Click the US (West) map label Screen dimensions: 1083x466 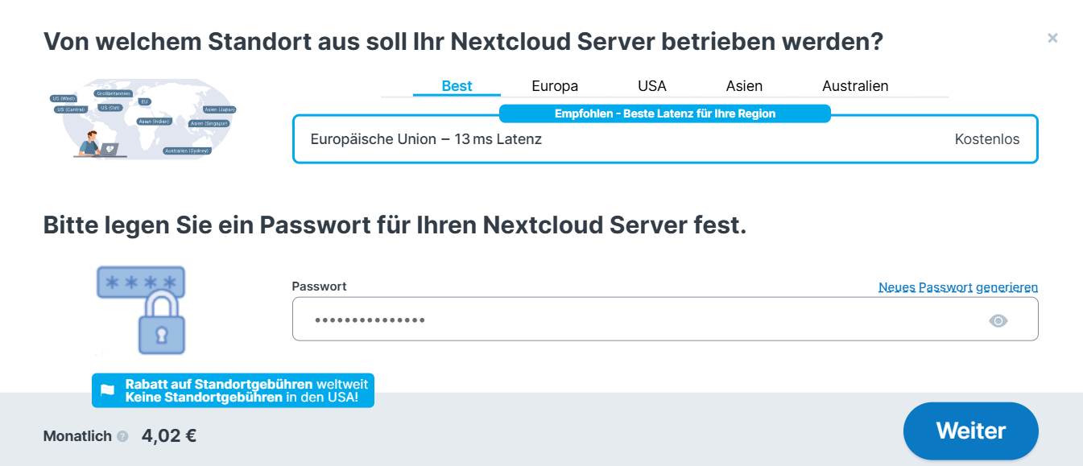(64, 98)
